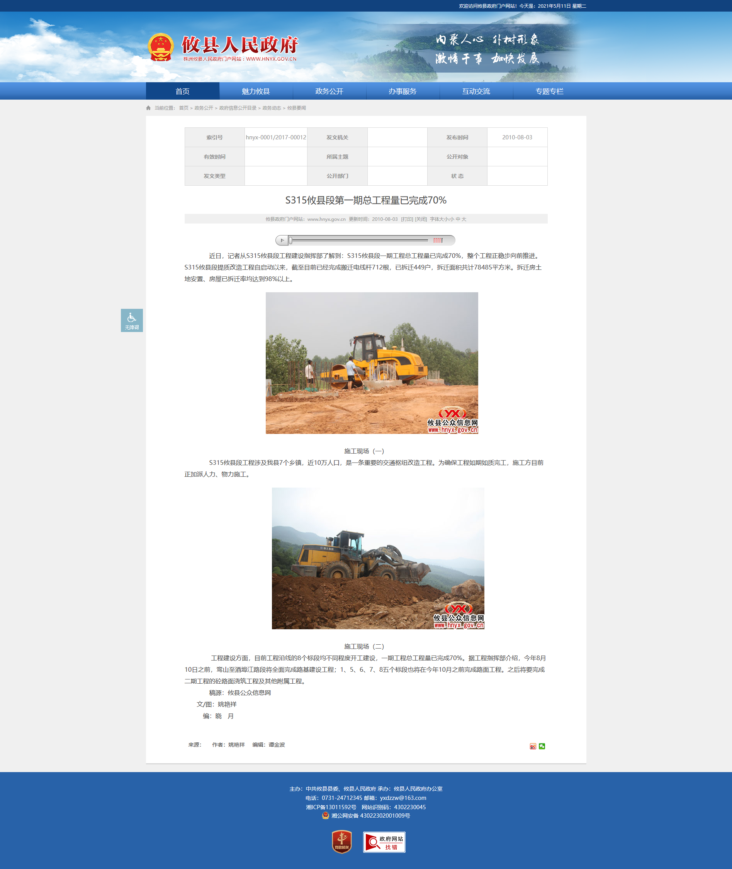Image resolution: width=732 pixels, height=869 pixels.
Task: Click the audio player progress track
Action: 359,240
